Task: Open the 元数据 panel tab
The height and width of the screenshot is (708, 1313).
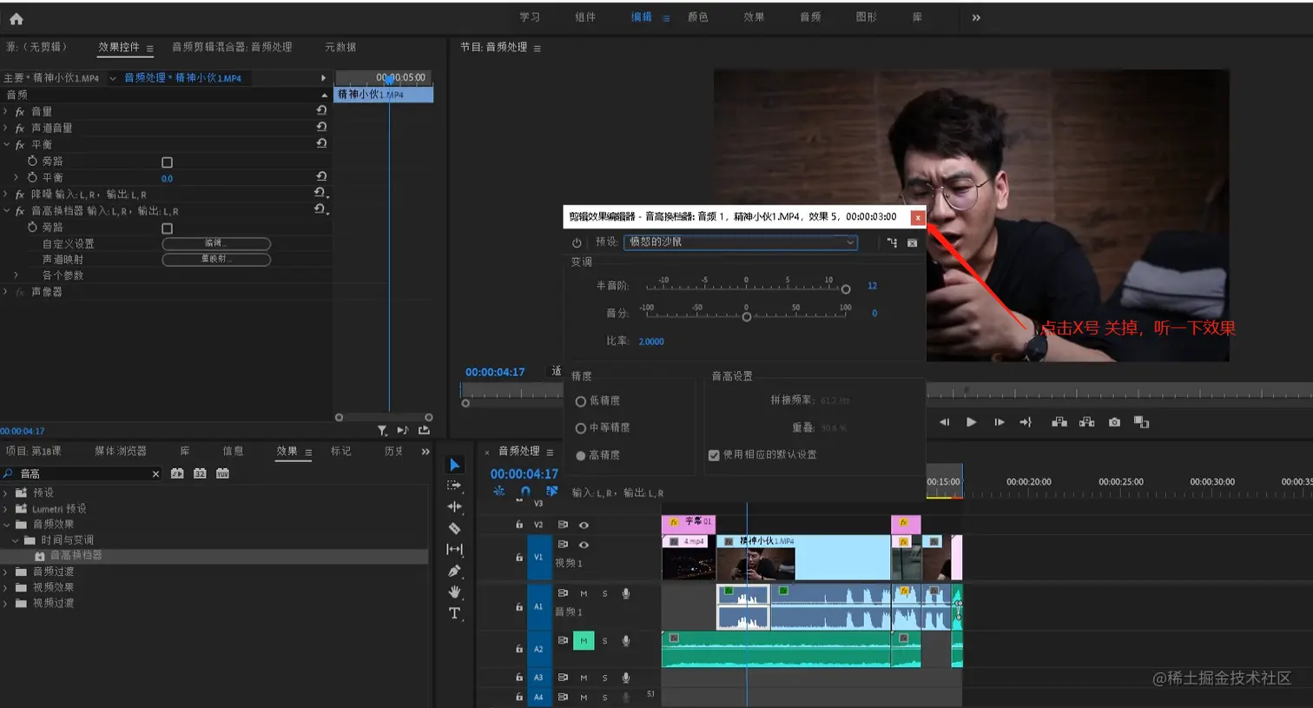Action: 340,47
